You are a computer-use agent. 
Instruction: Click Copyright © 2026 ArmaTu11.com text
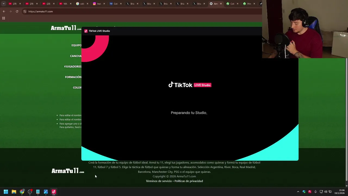[174, 176]
